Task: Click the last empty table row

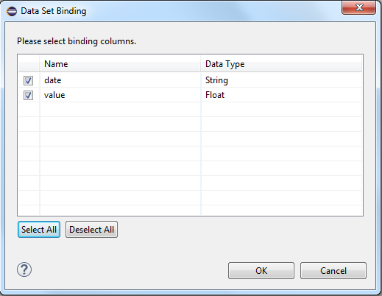Action: coord(190,211)
